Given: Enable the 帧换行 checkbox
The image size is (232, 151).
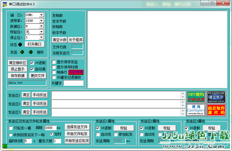Looking at the screenshot, I should tap(54, 72).
